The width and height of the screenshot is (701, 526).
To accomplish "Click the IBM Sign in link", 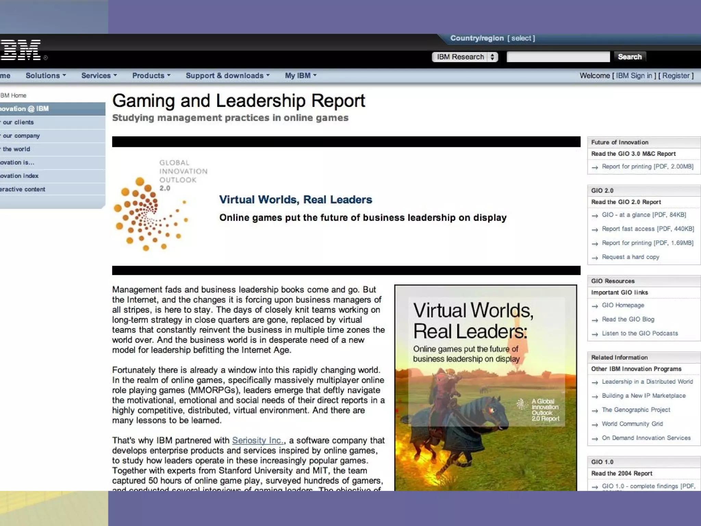I will tap(634, 76).
